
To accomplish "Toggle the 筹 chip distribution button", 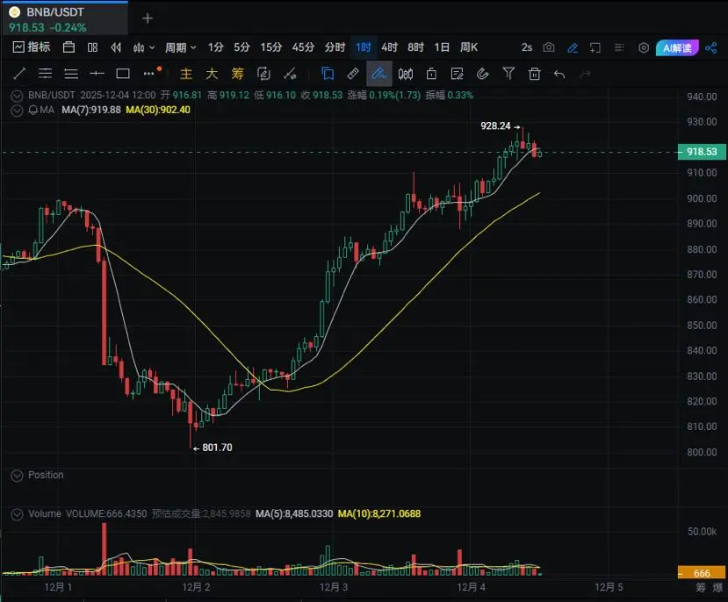I will 238,74.
